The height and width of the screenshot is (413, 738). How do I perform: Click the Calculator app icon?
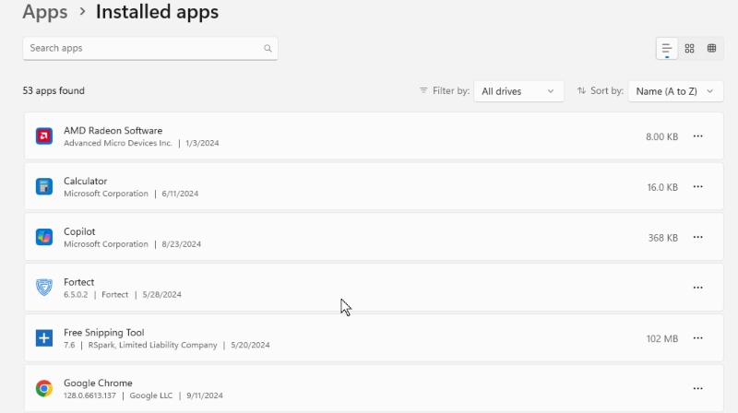point(44,186)
